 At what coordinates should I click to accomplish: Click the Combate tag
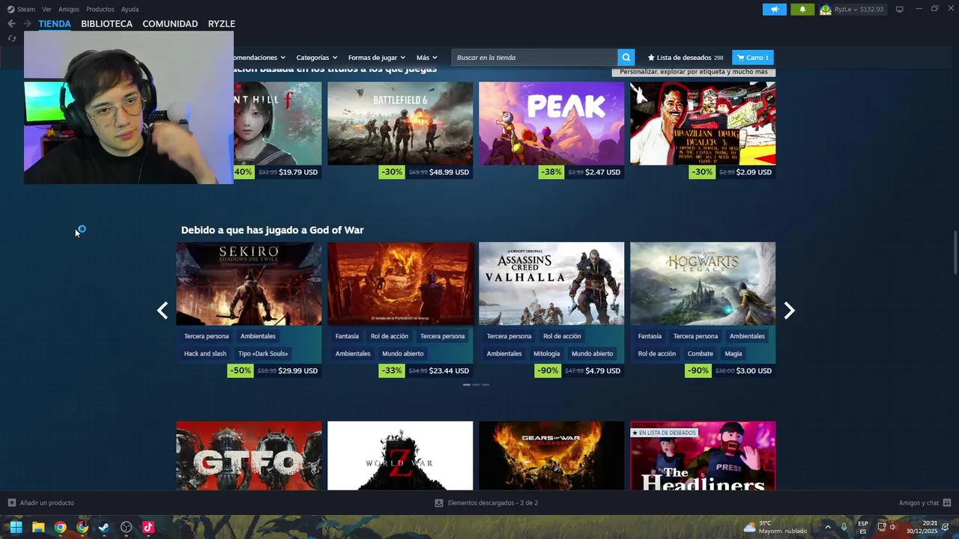(x=701, y=353)
